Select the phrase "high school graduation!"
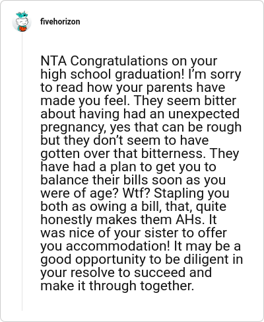 coord(112,75)
